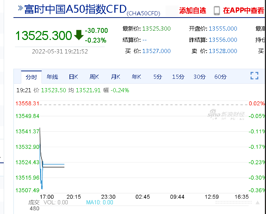Click the up triangle by the volume panel
This screenshot has height=214, width=266.
click(x=258, y=202)
